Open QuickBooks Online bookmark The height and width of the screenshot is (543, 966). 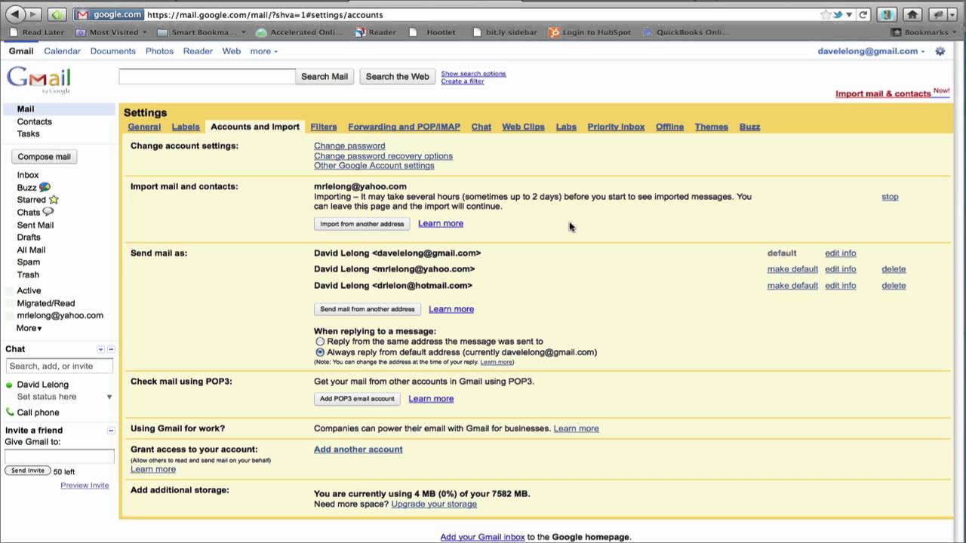[x=686, y=32]
